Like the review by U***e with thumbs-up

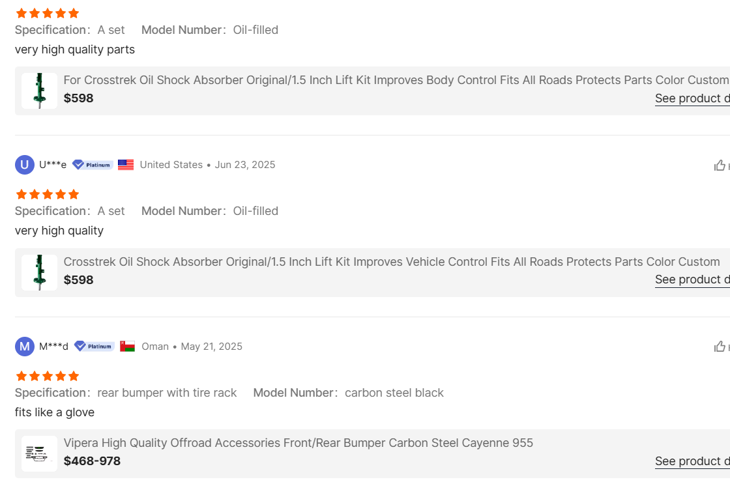coord(720,165)
